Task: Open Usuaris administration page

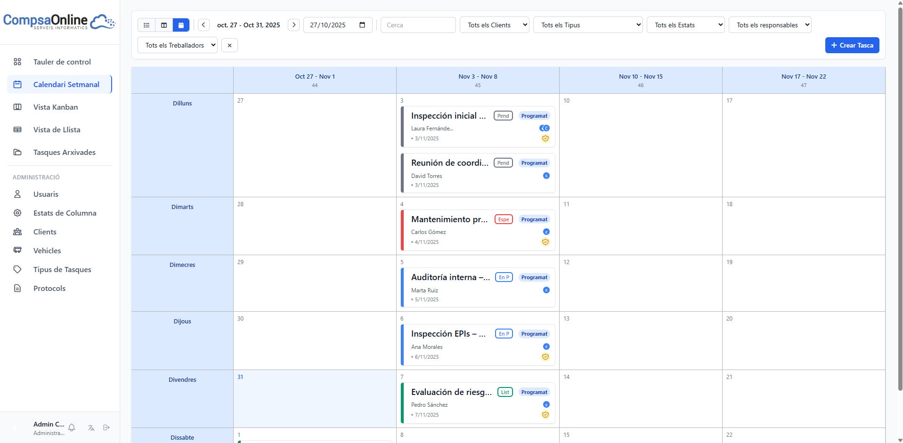Action: point(60,194)
